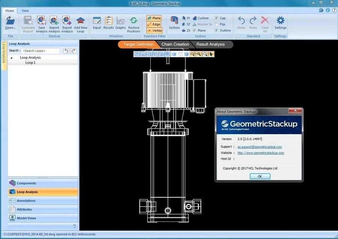Go to the Target Definition step

click(138, 44)
